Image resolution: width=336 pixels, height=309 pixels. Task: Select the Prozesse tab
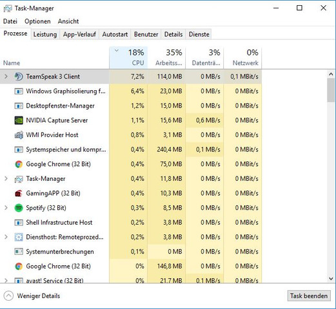[x=15, y=33]
